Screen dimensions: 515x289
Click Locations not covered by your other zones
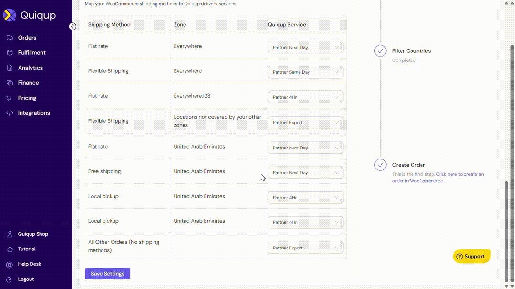pos(217,121)
